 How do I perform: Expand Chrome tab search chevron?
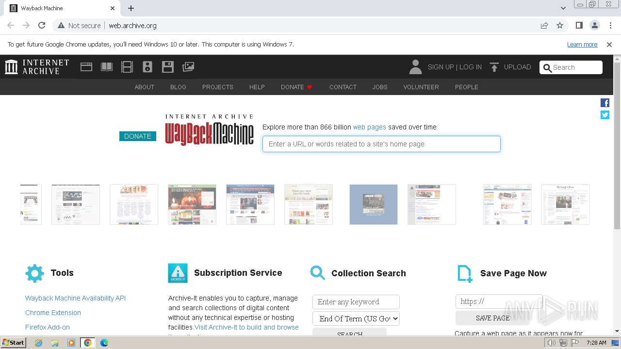pos(563,8)
